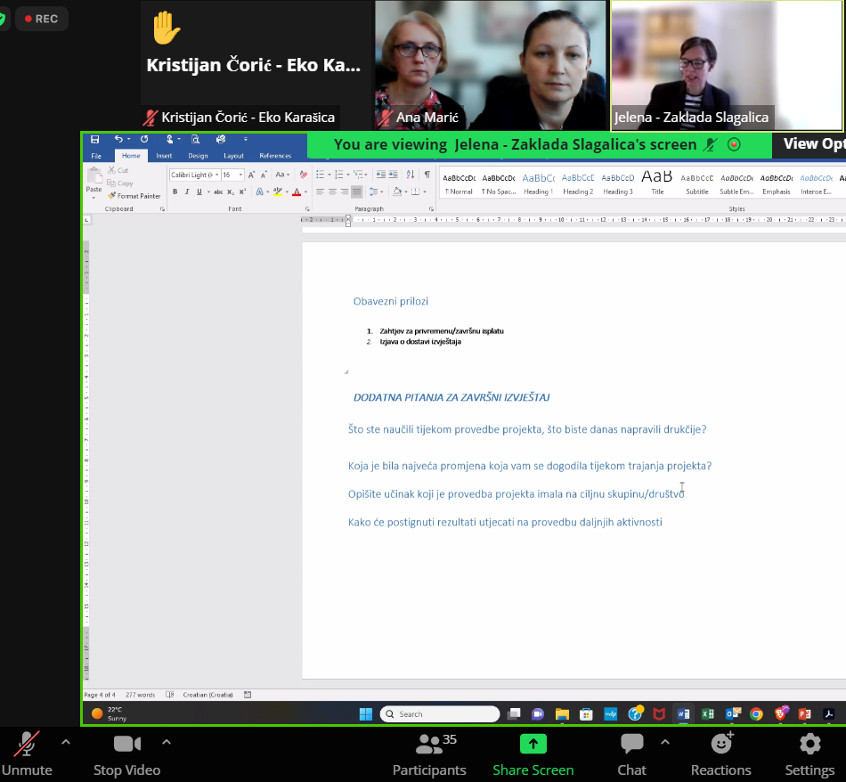Open the Reactions menu
This screenshot has height=782, width=846.
[x=720, y=753]
